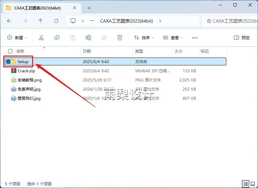Click the Share icon
The height and width of the screenshot is (188, 258).
tap(104, 38)
